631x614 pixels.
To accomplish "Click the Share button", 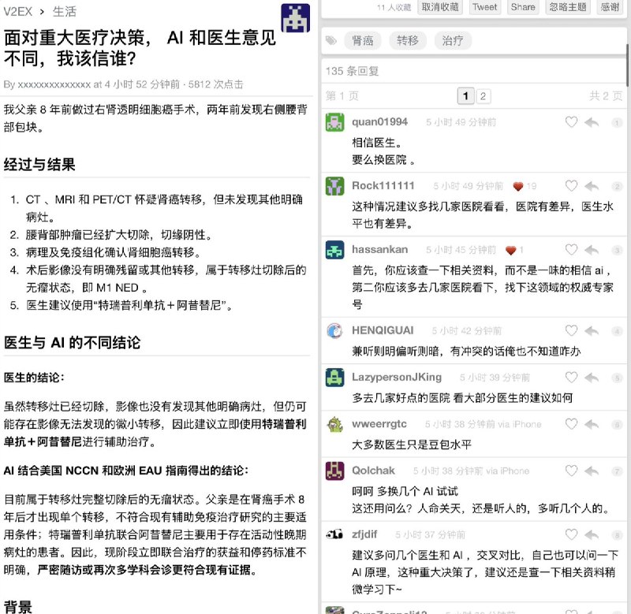I will [x=523, y=7].
